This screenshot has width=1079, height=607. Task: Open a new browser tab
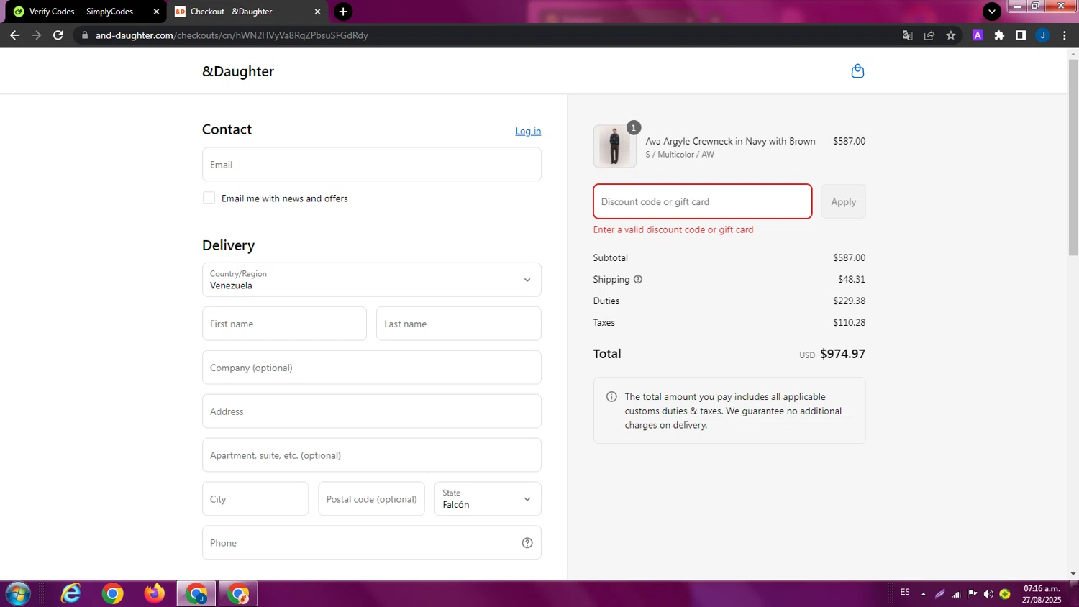pos(343,12)
